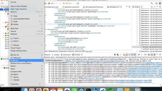Open Trash from the dock

tap(137, 90)
